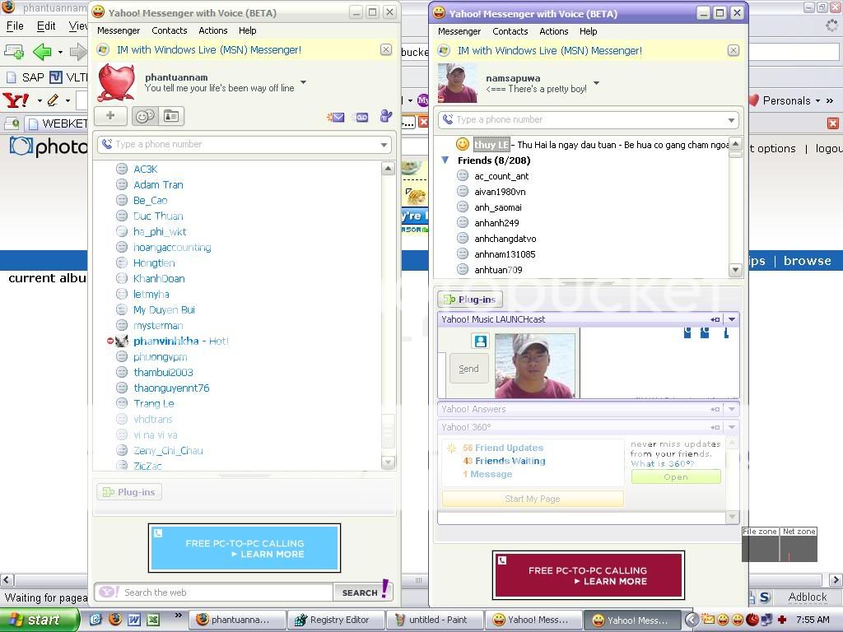843x632 pixels.
Task: Open the Yahoo! Music LAUNCHcast dropdown arrow
Action: pyautogui.click(x=731, y=319)
